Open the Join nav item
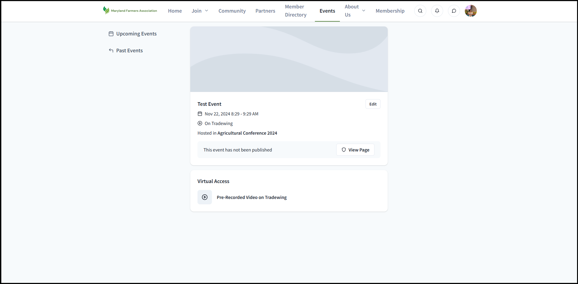This screenshot has width=578, height=284. pyautogui.click(x=197, y=11)
